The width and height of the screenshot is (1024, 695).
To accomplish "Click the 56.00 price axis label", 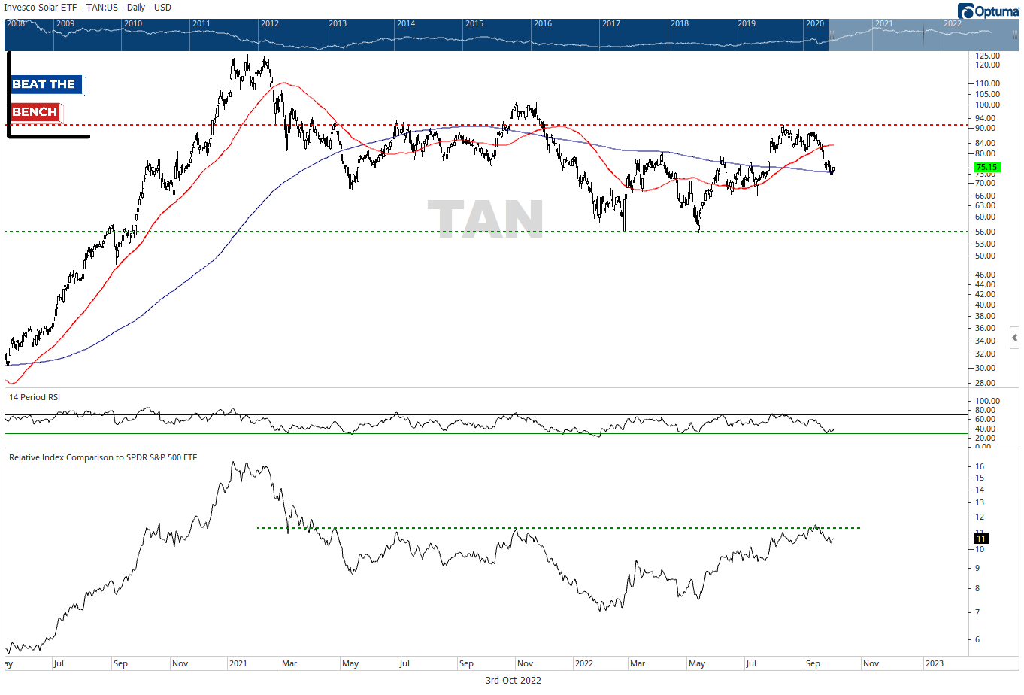I will [985, 232].
